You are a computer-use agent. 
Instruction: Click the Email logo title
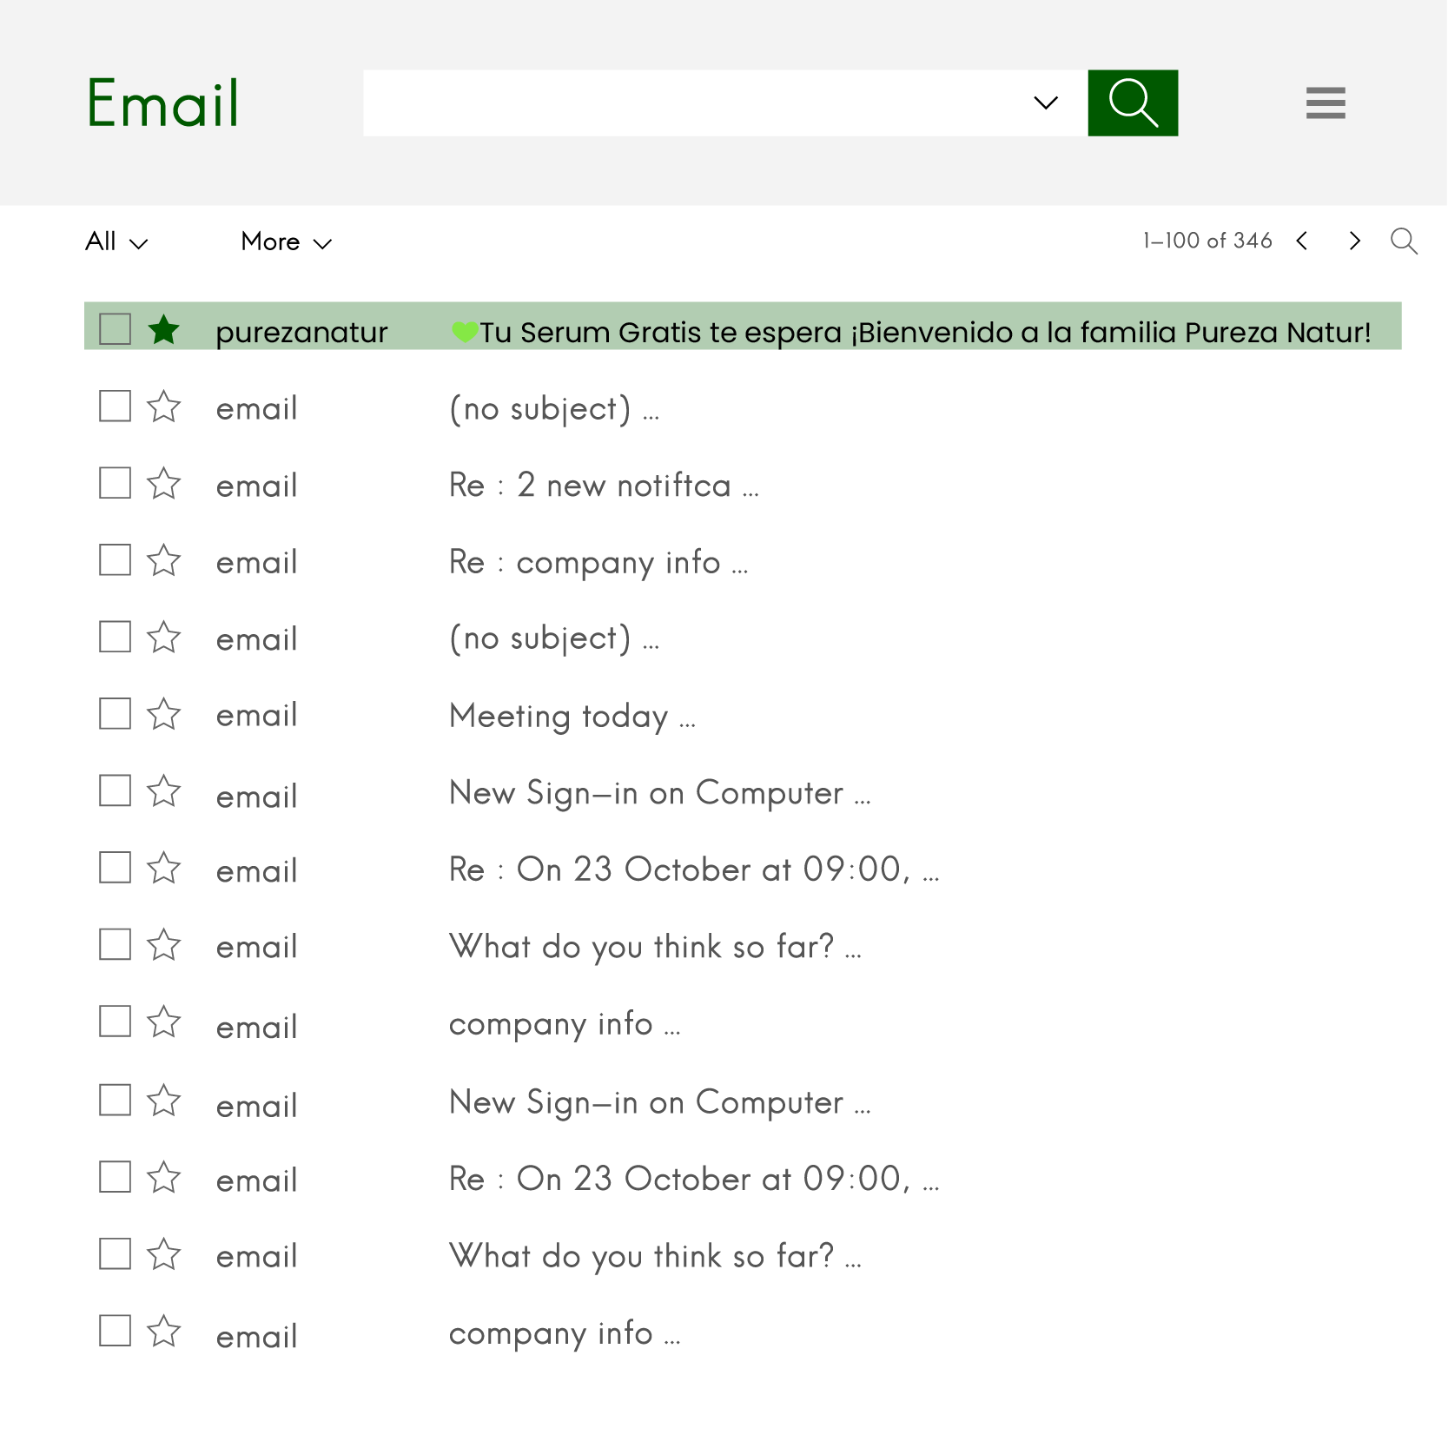162,103
